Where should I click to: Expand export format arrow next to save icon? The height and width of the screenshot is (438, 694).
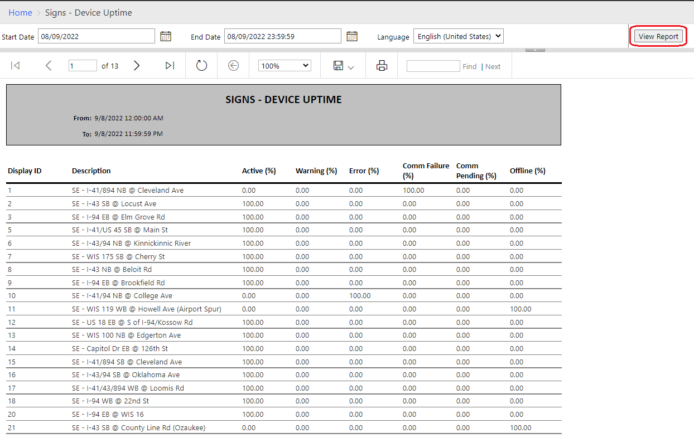click(351, 67)
